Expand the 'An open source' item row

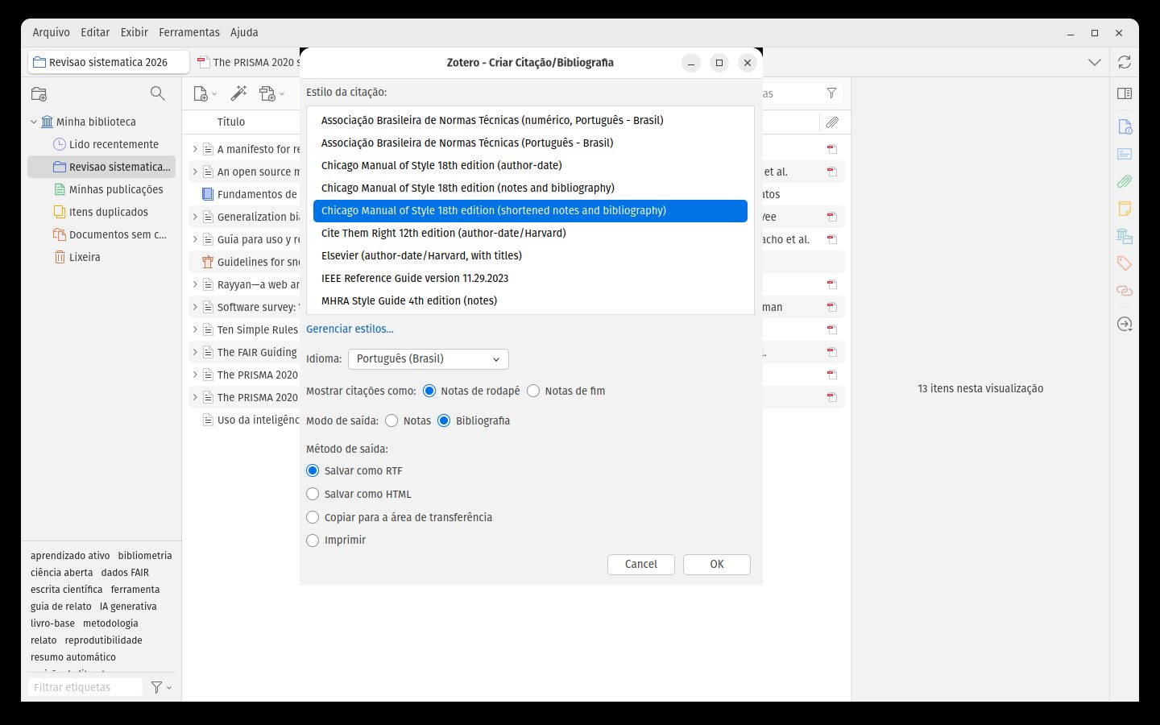coord(195,172)
